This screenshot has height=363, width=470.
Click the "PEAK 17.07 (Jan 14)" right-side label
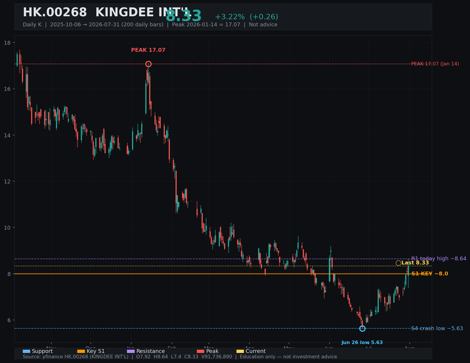435,64
